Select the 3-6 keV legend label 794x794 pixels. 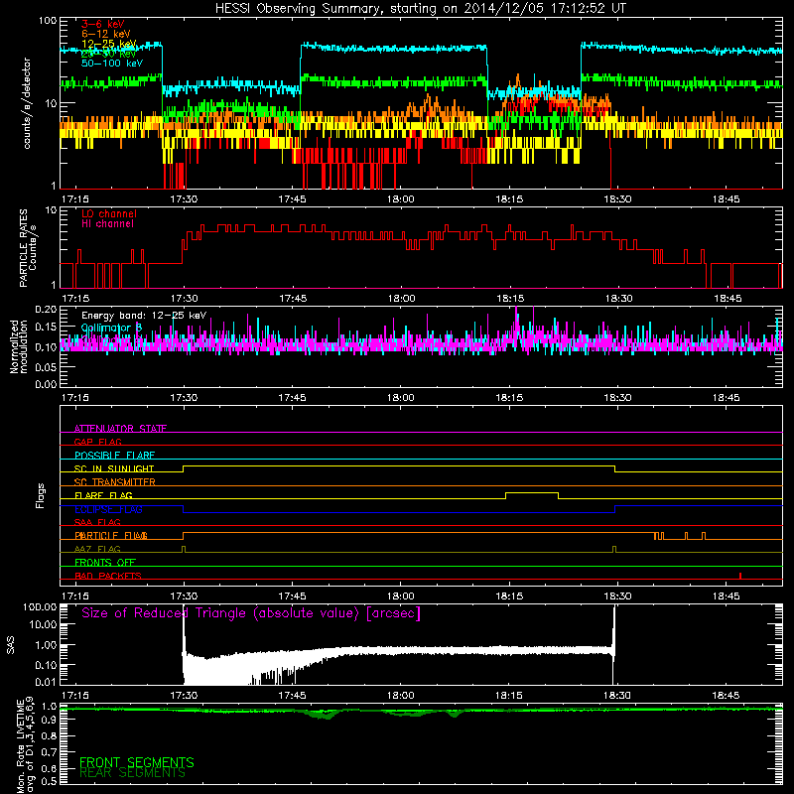tap(103, 24)
